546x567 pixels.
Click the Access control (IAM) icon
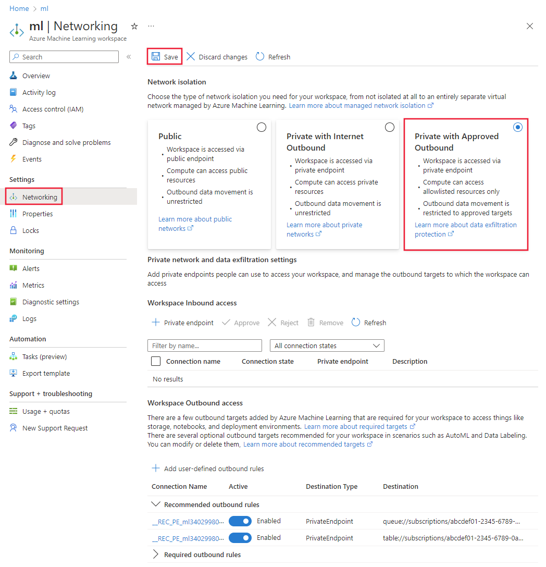14,109
